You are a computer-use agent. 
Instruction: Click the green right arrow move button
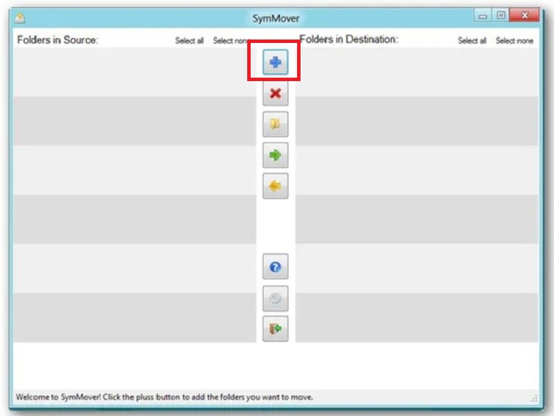[x=275, y=155]
